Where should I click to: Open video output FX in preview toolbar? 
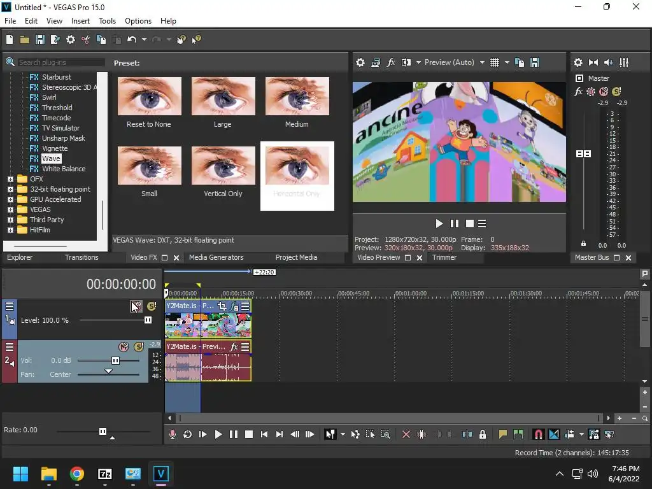click(x=391, y=62)
